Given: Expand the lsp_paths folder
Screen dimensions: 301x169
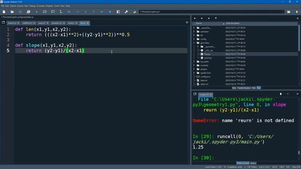Looking at the screenshot, I should pyautogui.click(x=194, y=61).
